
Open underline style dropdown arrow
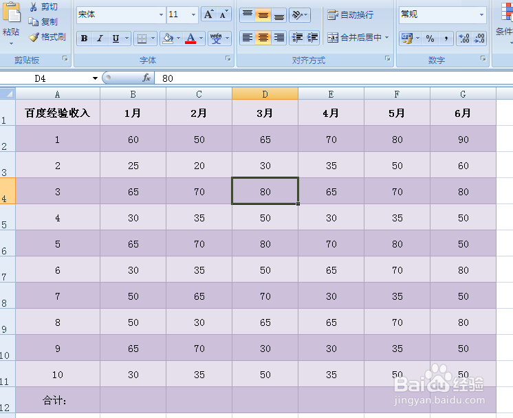click(x=127, y=38)
